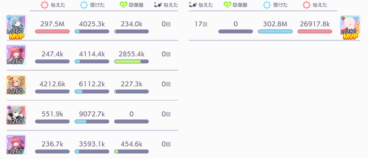Screen dimensions: 368x159
Task: Click the 302.8M damage received value
Action: pos(275,24)
